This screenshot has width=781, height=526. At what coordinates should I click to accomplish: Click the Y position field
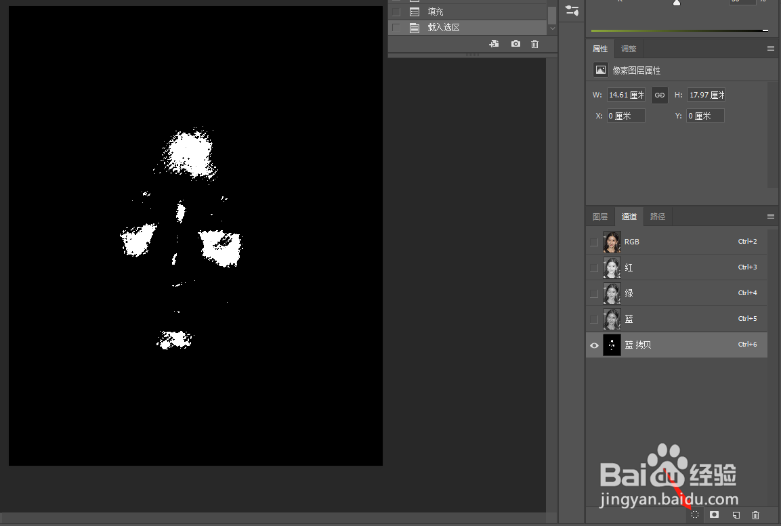(705, 116)
